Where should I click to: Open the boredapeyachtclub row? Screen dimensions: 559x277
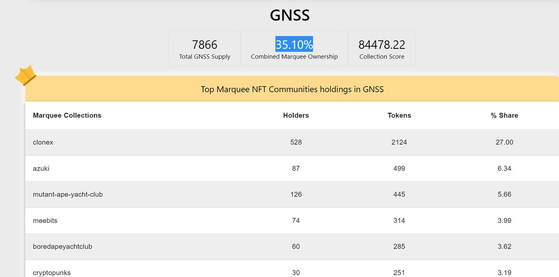[292, 247]
